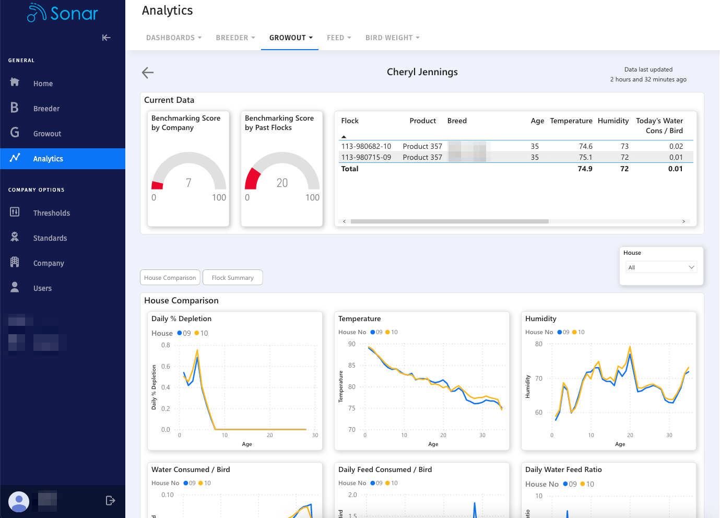The height and width of the screenshot is (518, 720).
Task: Open the Breeder section
Action: pyautogui.click(x=46, y=109)
